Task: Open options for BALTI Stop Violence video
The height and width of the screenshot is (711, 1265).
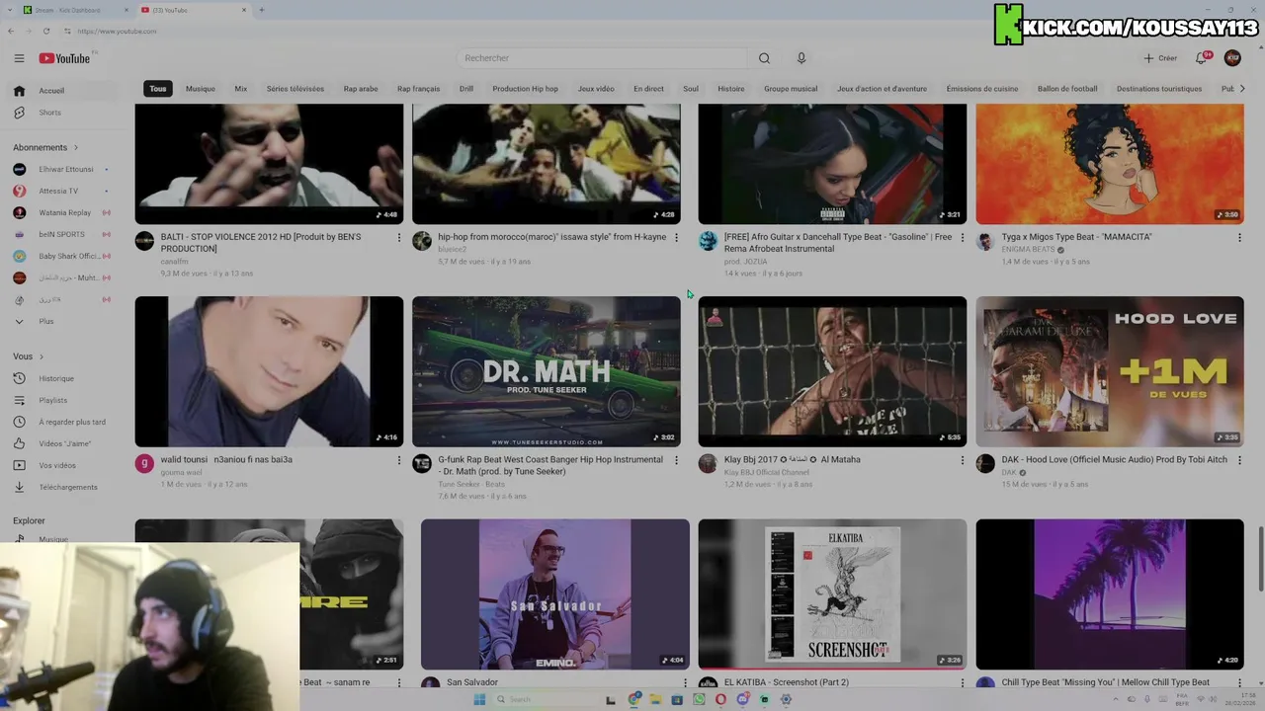Action: coord(399,237)
